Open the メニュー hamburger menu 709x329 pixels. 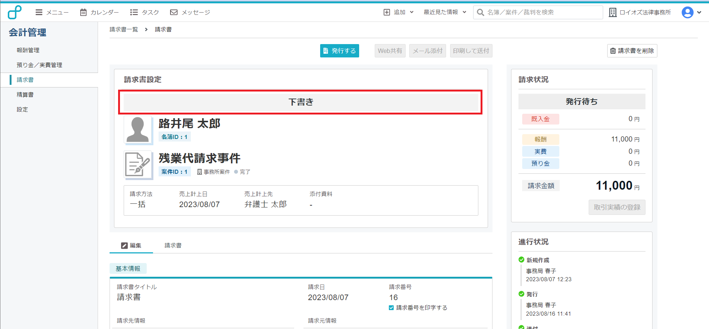(x=52, y=12)
